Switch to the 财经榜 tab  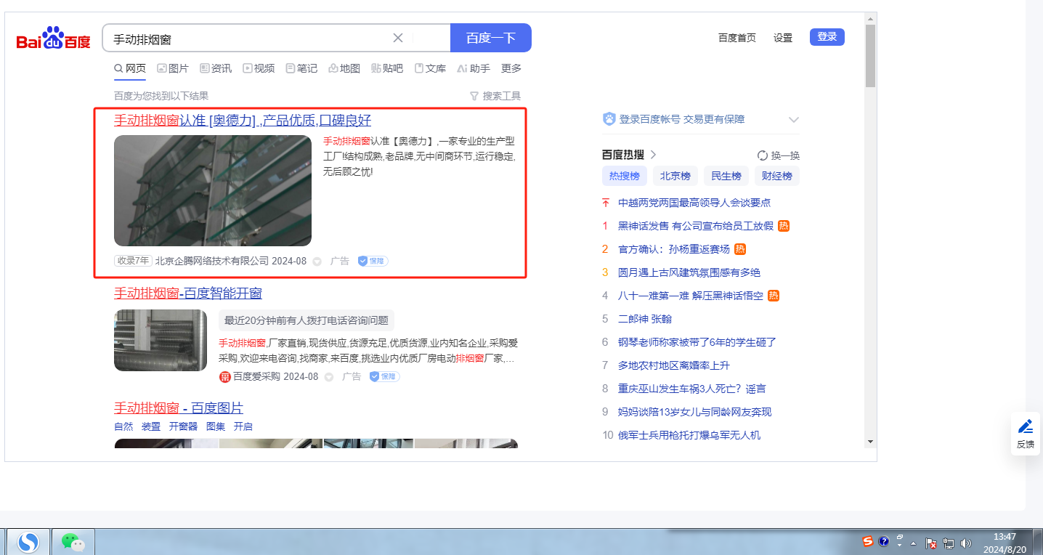[x=777, y=176]
